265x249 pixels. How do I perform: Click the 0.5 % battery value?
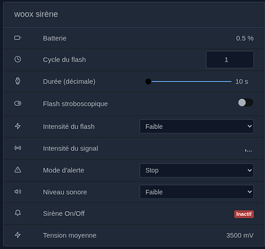[245, 39]
